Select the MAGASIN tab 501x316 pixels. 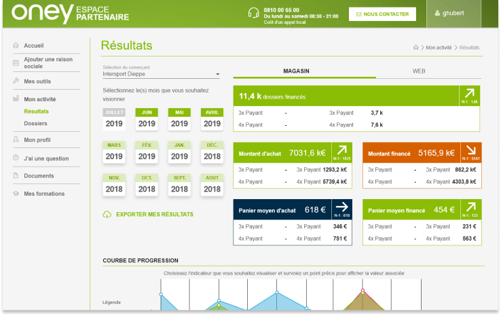296,71
